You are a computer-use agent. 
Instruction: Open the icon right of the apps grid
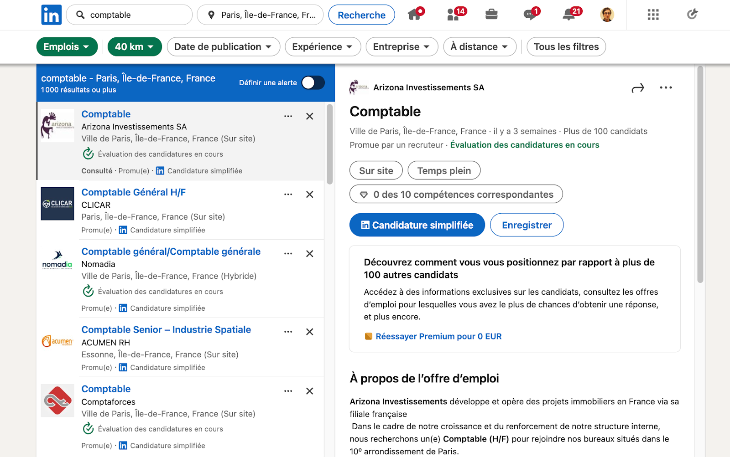(x=692, y=15)
